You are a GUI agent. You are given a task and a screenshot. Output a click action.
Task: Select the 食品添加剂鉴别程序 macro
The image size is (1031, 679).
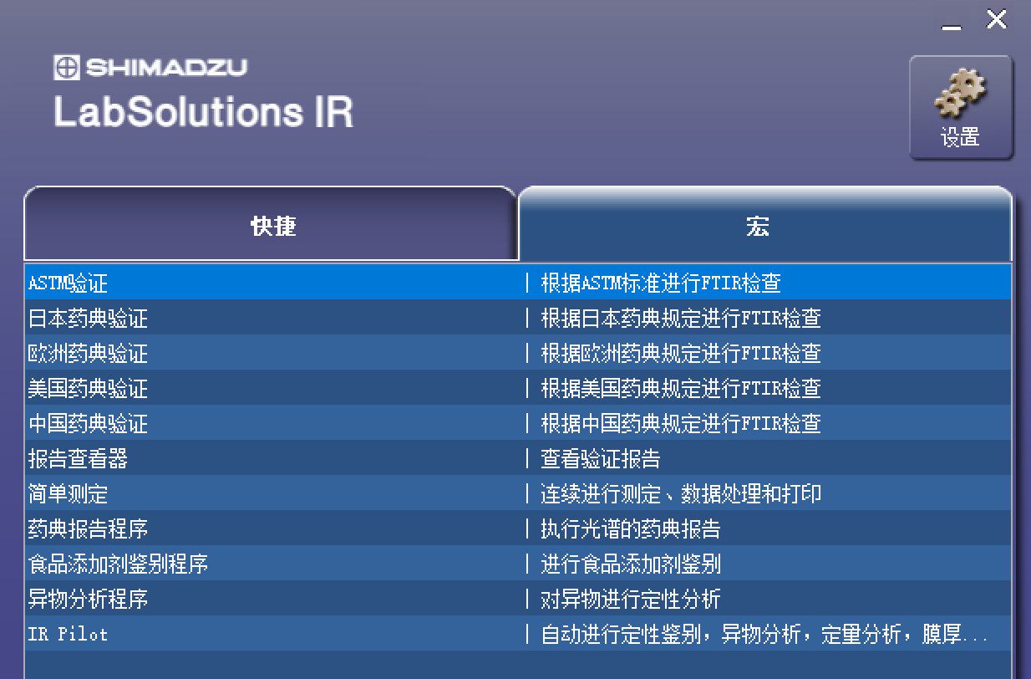pyautogui.click(x=518, y=564)
